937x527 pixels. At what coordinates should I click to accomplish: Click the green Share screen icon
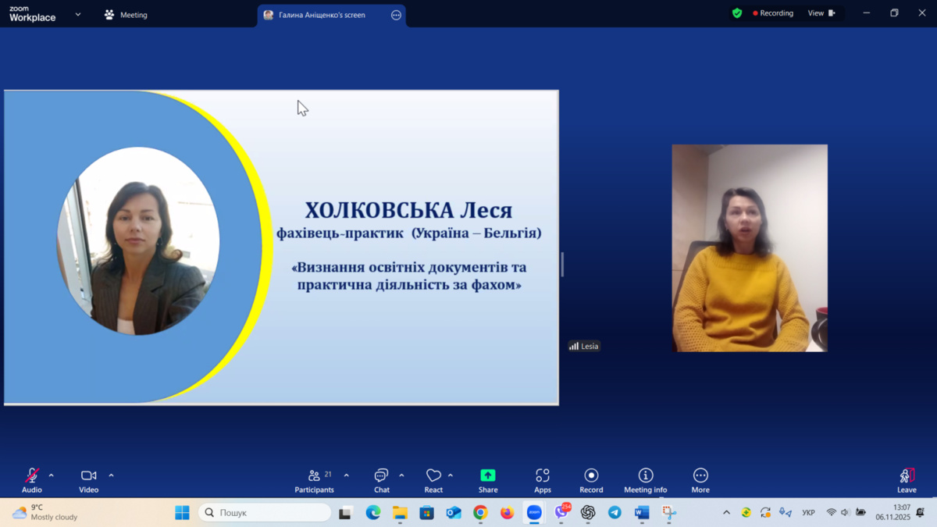pos(488,476)
